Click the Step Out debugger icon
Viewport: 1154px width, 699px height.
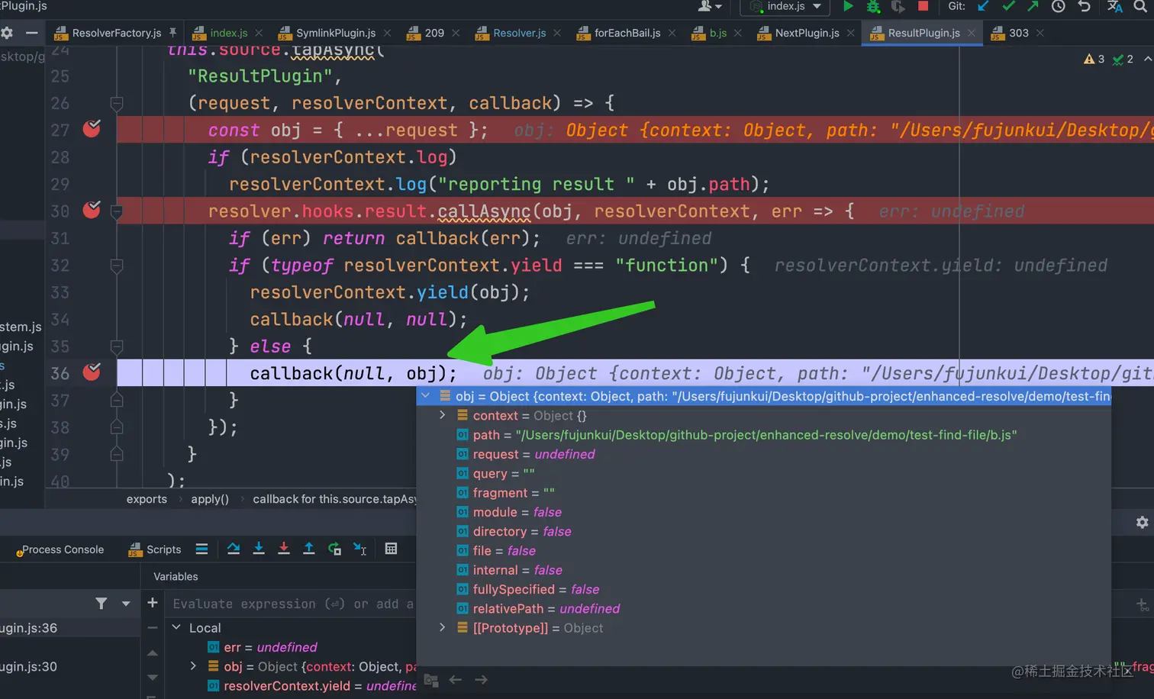pyautogui.click(x=309, y=549)
